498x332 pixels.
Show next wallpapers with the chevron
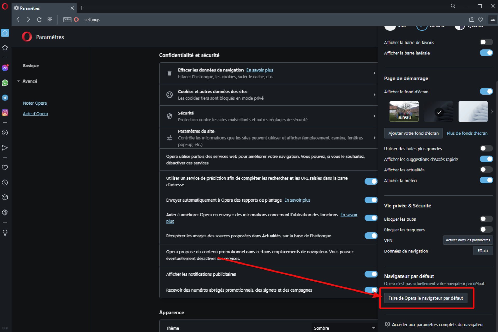coord(492,112)
